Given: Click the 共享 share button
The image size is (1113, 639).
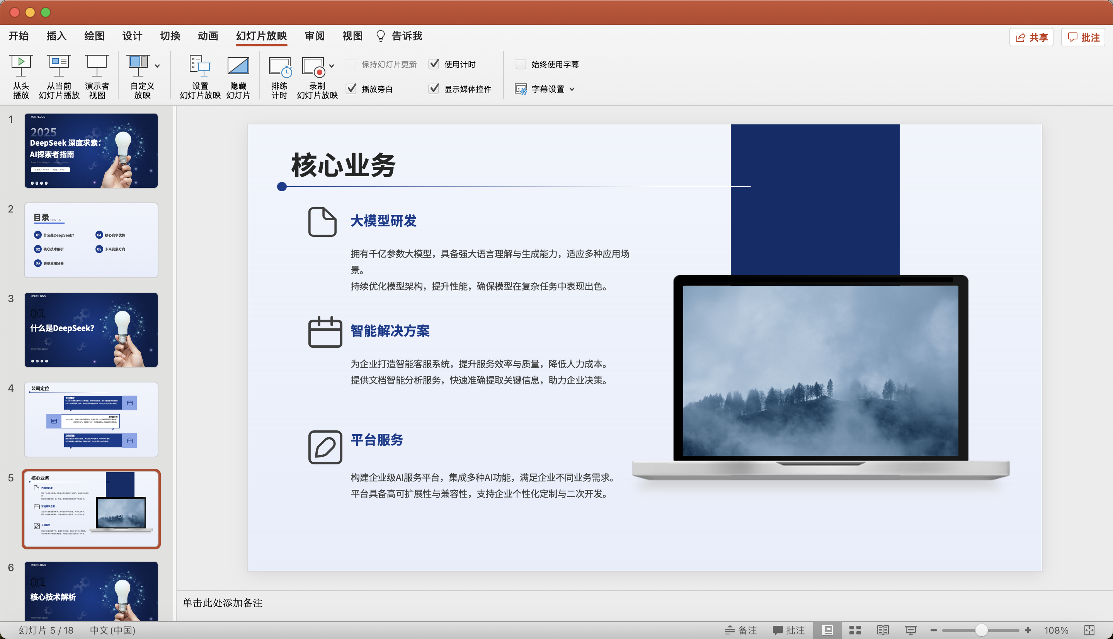Looking at the screenshot, I should (x=1031, y=37).
